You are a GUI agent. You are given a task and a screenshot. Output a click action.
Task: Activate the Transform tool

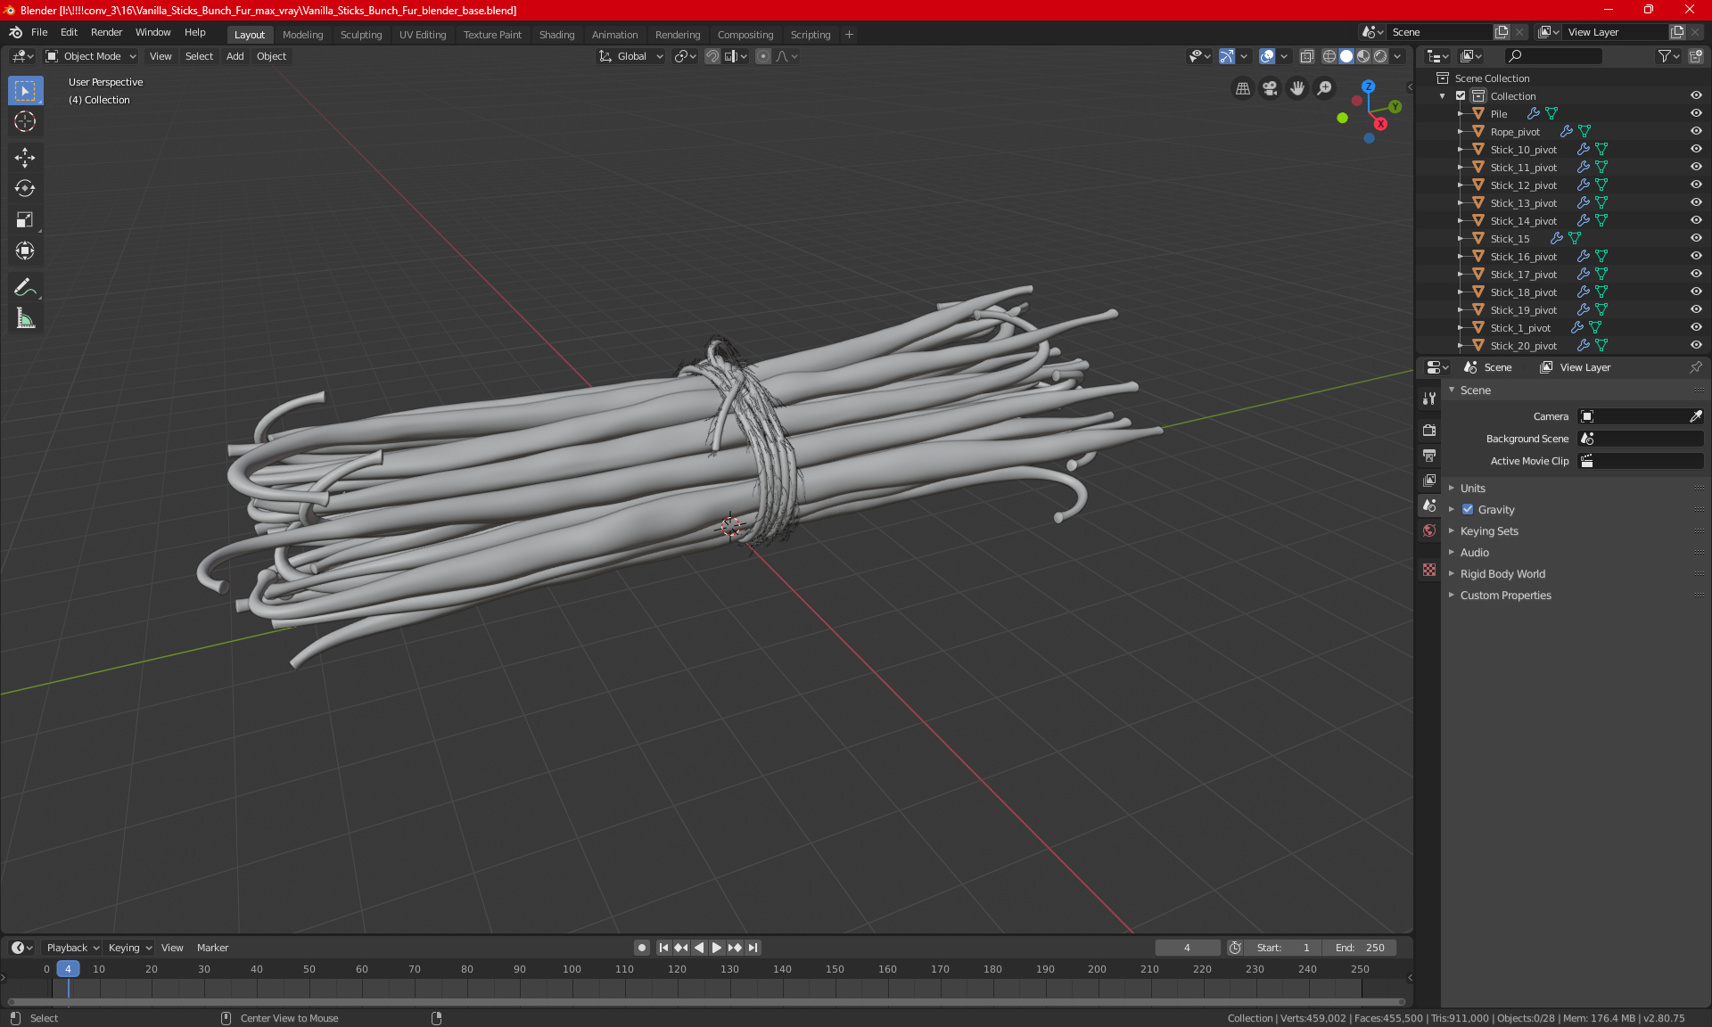pos(25,251)
